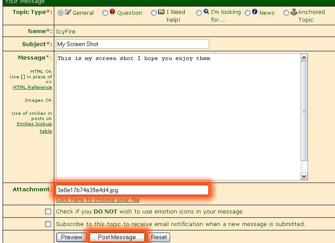This screenshot has width=335, height=243.
Task: Click inside the Message text area
Action: point(178,117)
